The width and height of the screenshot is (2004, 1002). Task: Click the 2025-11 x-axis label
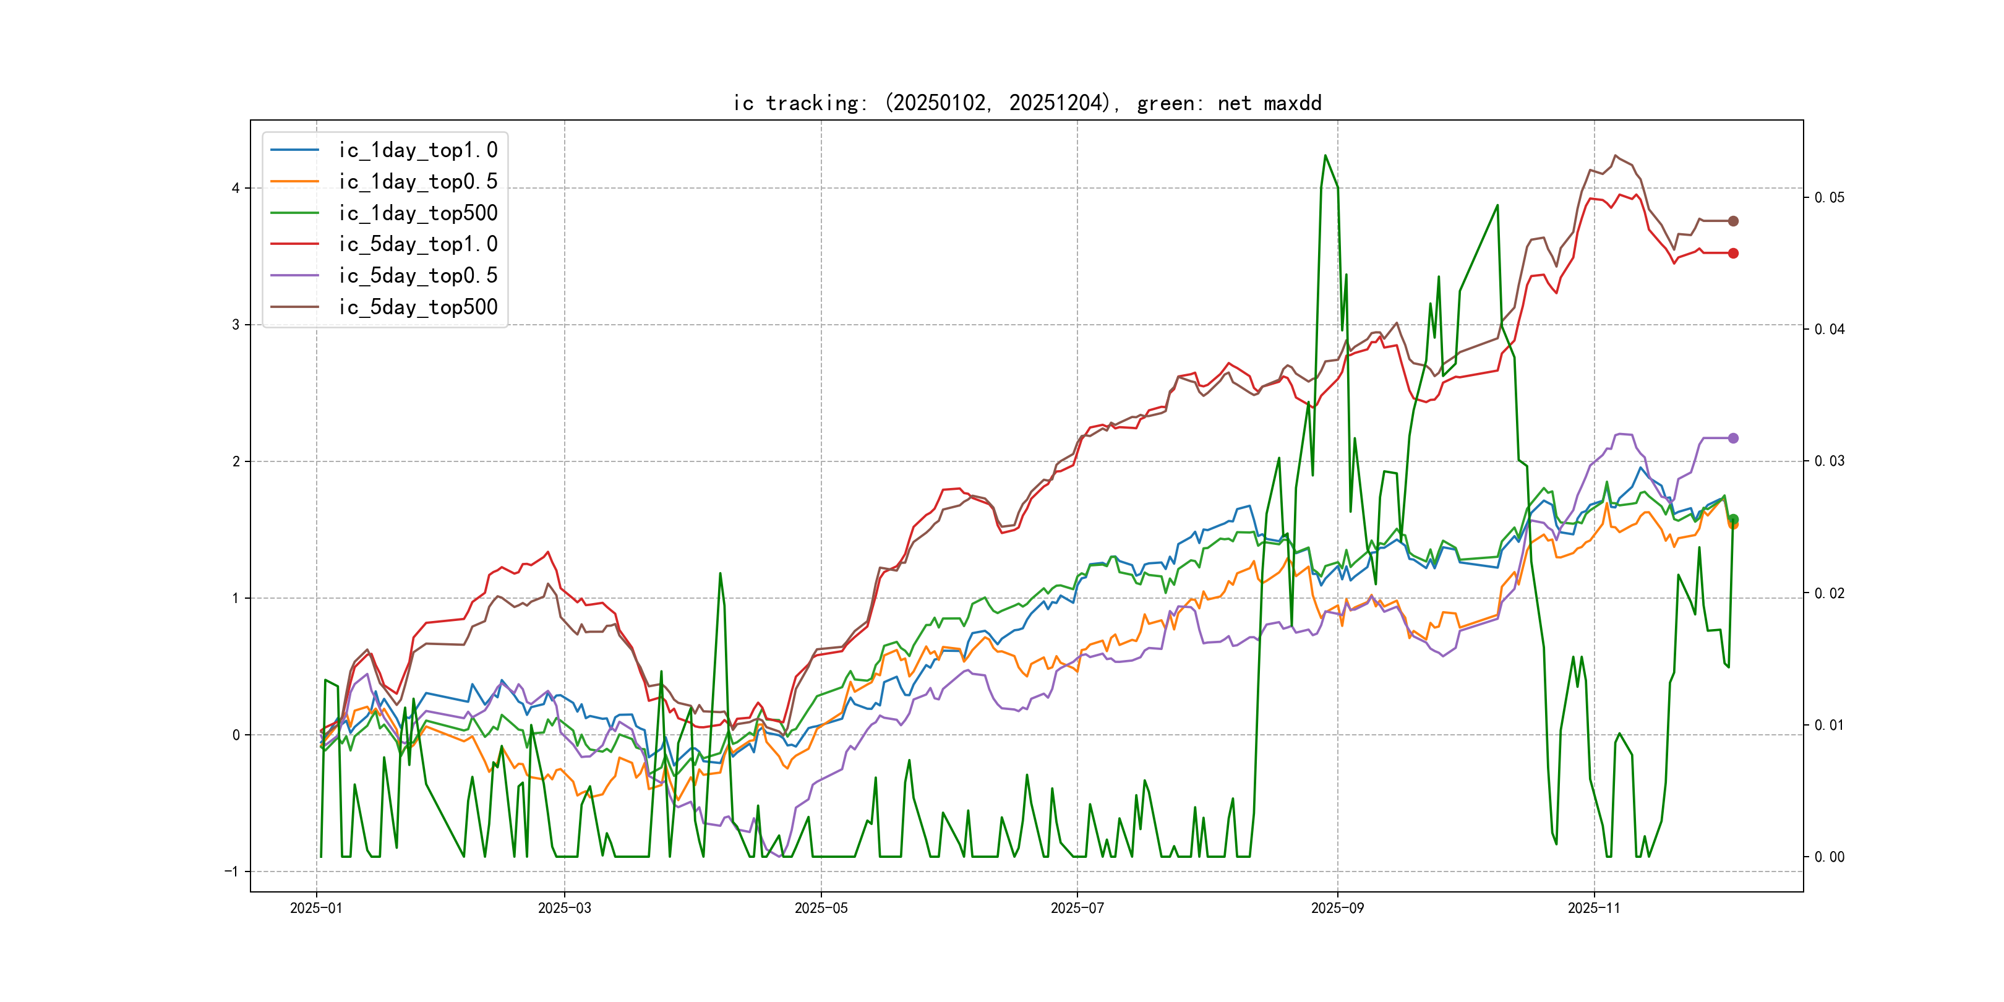click(x=1593, y=908)
